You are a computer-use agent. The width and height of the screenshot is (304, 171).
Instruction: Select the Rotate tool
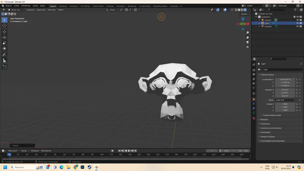4,38
